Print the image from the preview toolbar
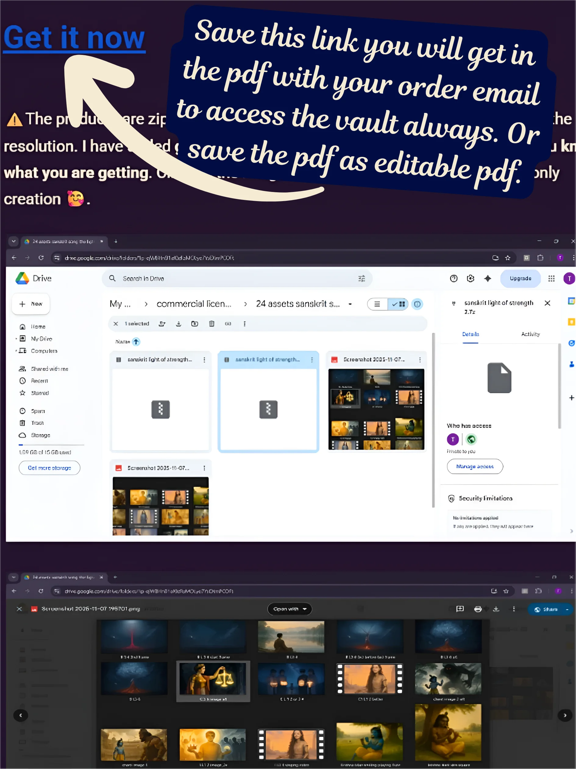The height and width of the screenshot is (769, 576). pyautogui.click(x=478, y=609)
